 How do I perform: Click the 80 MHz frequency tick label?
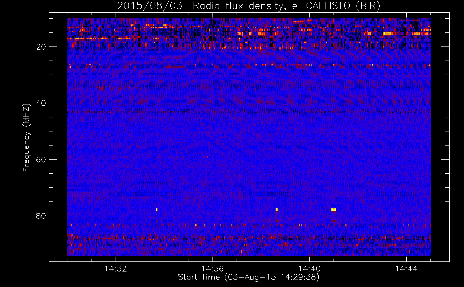(x=41, y=216)
